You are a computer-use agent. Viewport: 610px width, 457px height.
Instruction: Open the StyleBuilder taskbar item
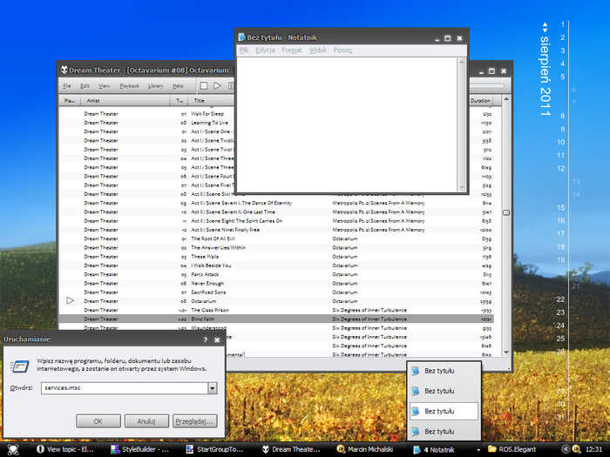pyautogui.click(x=143, y=449)
